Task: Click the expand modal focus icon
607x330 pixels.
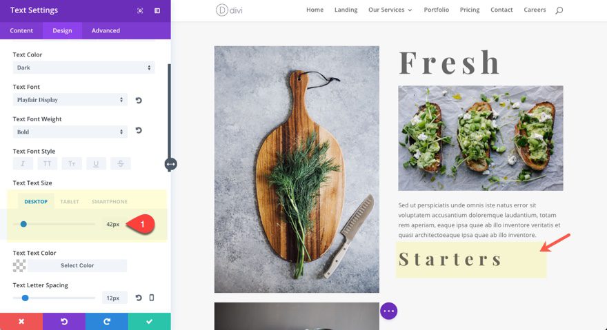Action: pos(140,10)
